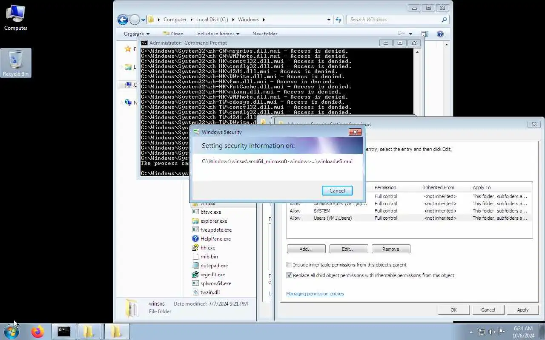545x340 pixels.
Task: Select the notepad.exe icon
Action: coord(195,266)
